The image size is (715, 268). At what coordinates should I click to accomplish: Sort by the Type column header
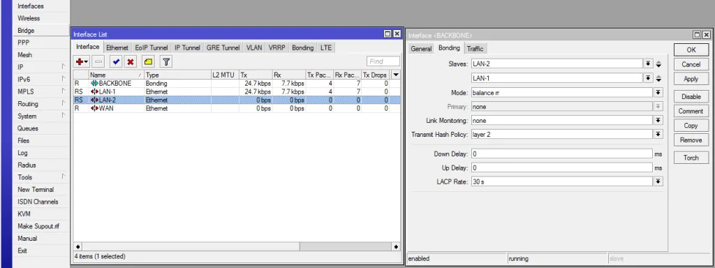tap(177, 75)
